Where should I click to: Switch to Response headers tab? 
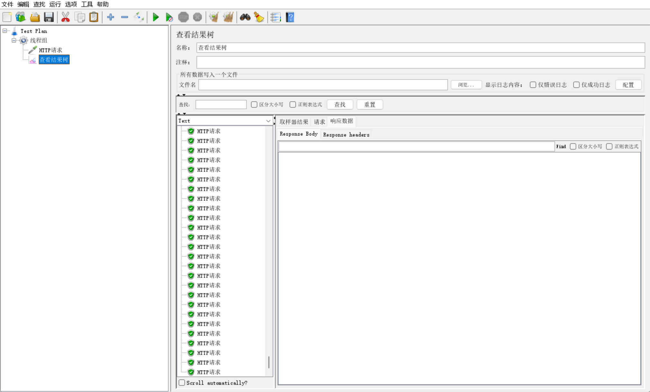tap(346, 135)
